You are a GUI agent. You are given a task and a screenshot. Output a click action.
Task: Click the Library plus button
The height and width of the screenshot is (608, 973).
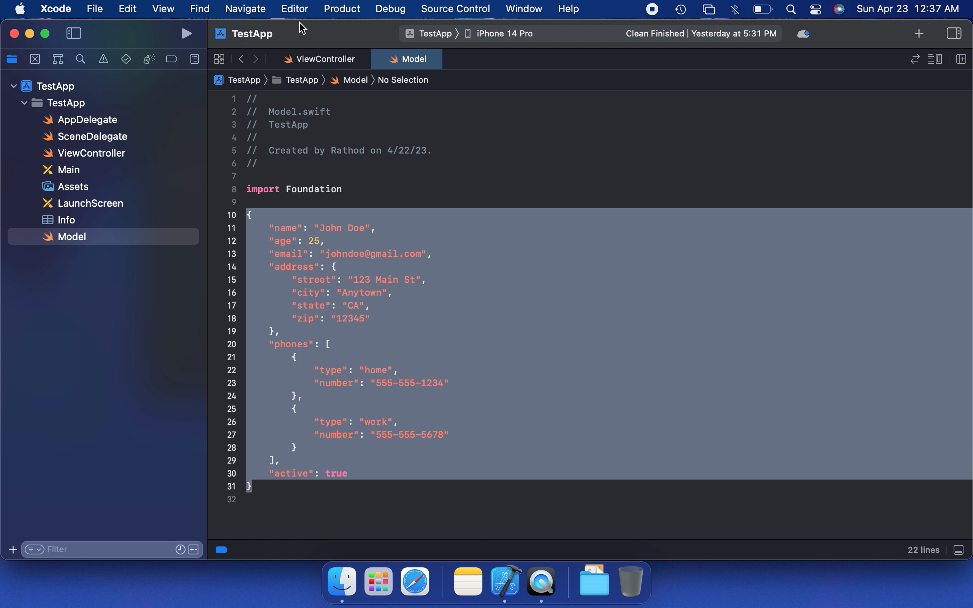[x=918, y=33]
